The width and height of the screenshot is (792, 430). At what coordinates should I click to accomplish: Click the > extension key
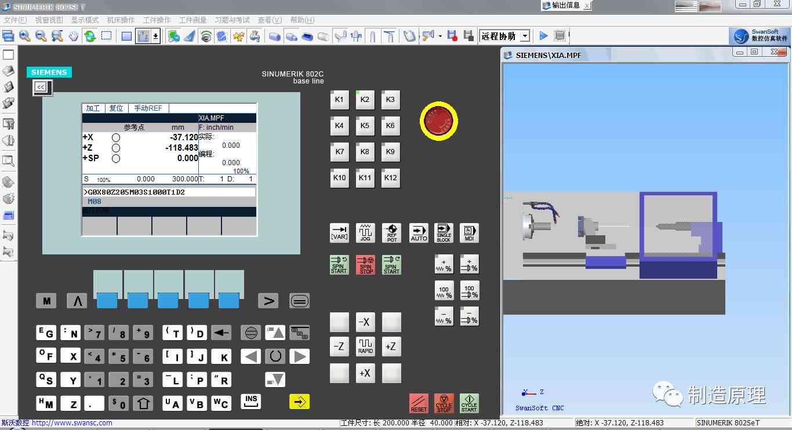point(268,301)
